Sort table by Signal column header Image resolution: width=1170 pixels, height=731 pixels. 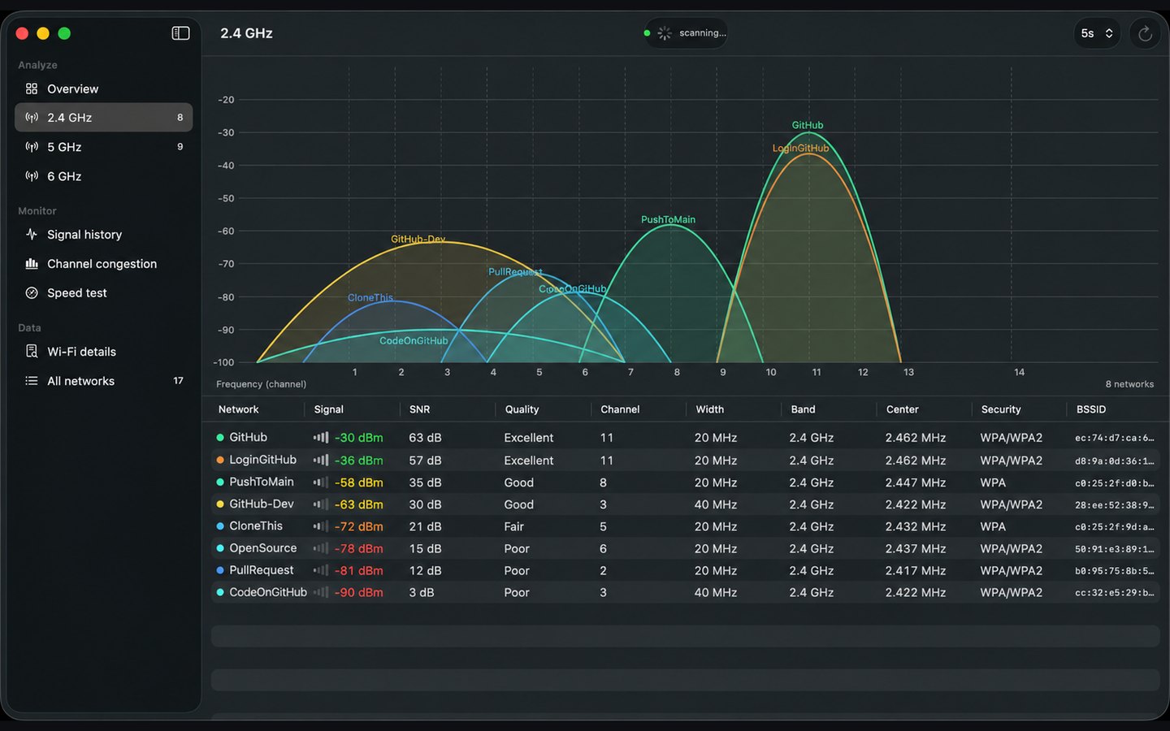328,409
